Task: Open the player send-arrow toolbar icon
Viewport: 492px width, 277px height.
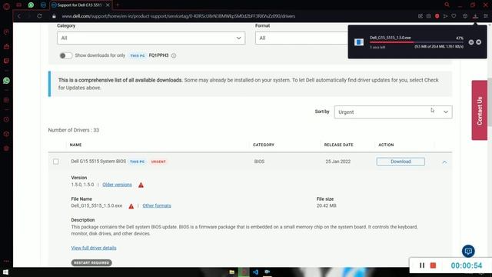Action: (445, 16)
